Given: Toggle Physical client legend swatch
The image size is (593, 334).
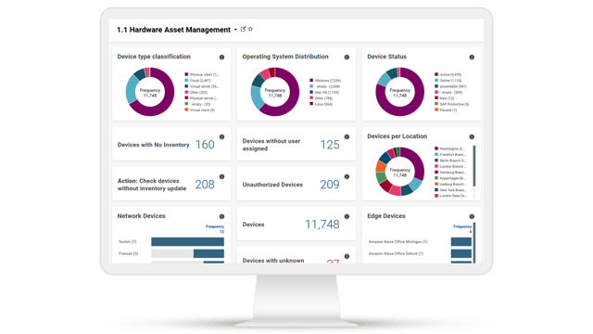Looking at the screenshot, I should pyautogui.click(x=186, y=74).
